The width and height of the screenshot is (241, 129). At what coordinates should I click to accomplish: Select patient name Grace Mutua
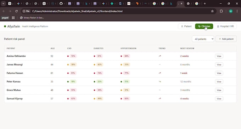click(x=13, y=90)
